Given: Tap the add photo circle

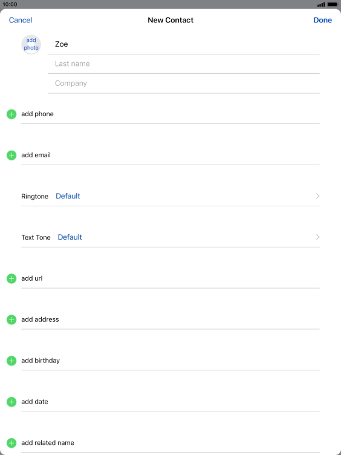Looking at the screenshot, I should [31, 44].
